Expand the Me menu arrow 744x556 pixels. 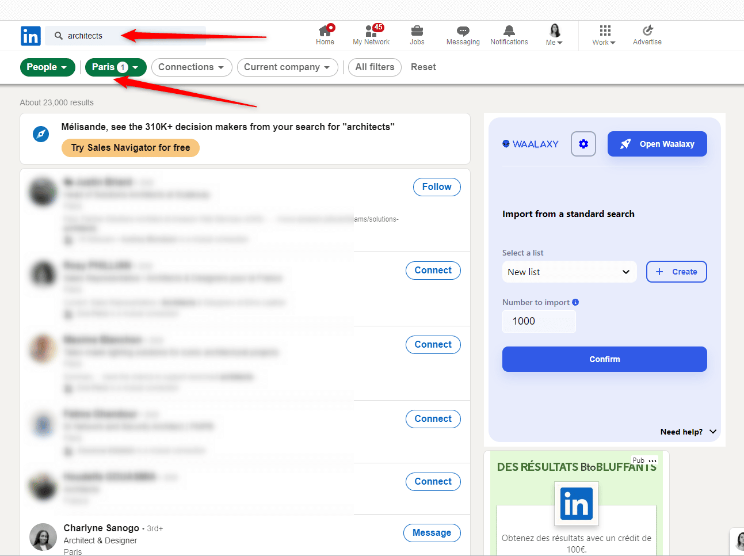(x=560, y=43)
